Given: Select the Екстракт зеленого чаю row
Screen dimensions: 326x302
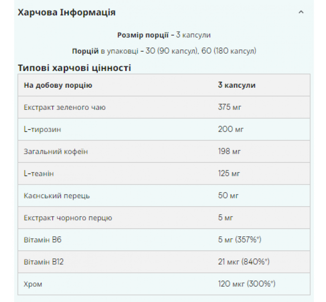Looking at the screenshot, I should click(164, 107).
